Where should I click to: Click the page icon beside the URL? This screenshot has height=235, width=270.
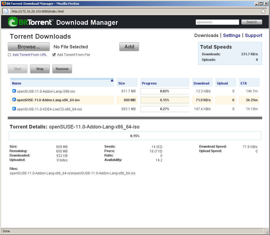[7, 11]
